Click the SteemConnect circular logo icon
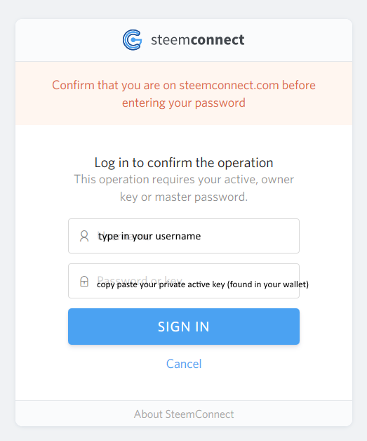The height and width of the screenshot is (441, 367). click(x=132, y=40)
